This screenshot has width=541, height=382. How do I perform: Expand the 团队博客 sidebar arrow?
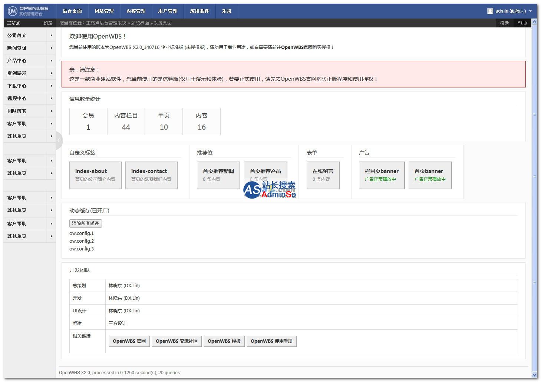point(51,111)
